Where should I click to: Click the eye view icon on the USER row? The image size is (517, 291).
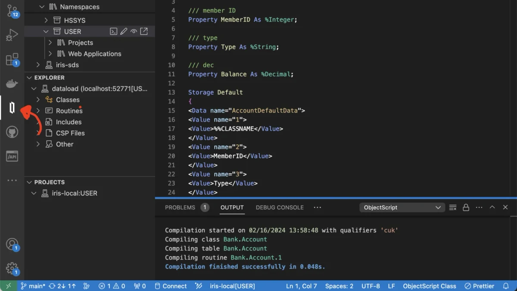click(134, 31)
